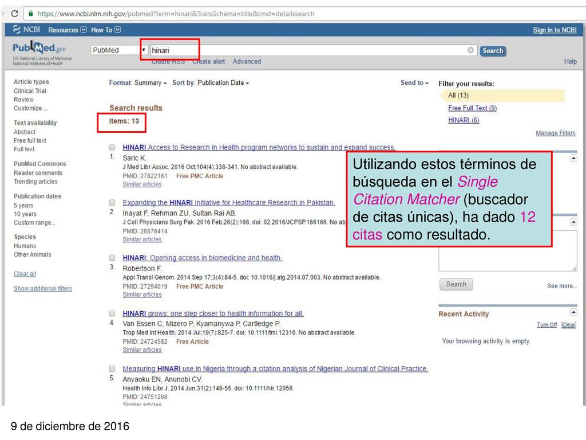Filter by Review article type

pos(23,100)
